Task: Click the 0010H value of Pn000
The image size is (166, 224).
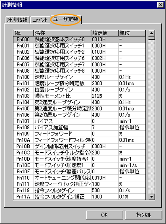Action: click(x=105, y=39)
